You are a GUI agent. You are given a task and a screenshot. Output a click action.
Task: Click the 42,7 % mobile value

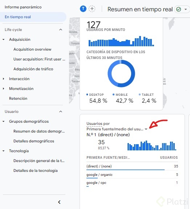coord(125,101)
